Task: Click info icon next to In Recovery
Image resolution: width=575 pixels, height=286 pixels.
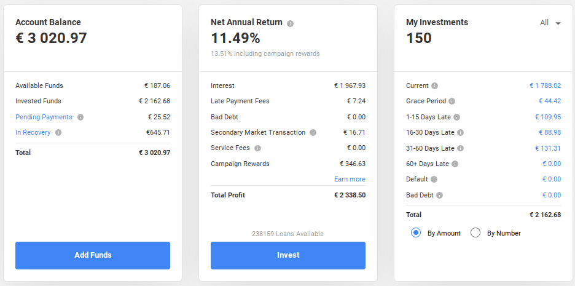Action: (x=58, y=132)
